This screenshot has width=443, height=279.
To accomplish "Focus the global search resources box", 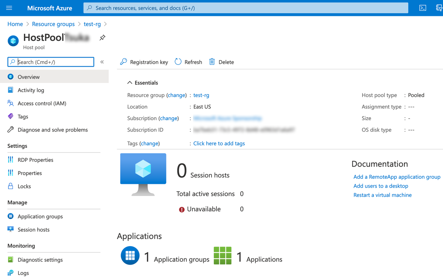I will coord(246,8).
